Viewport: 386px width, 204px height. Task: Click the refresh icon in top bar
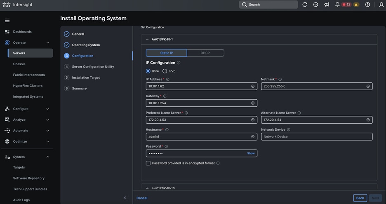(x=305, y=5)
